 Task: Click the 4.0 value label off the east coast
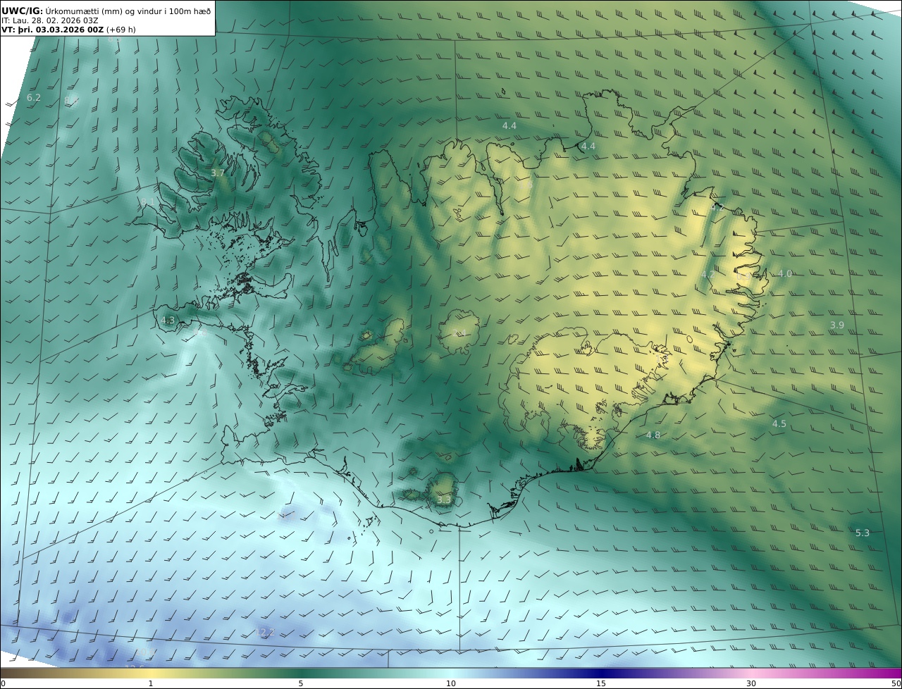pos(785,273)
